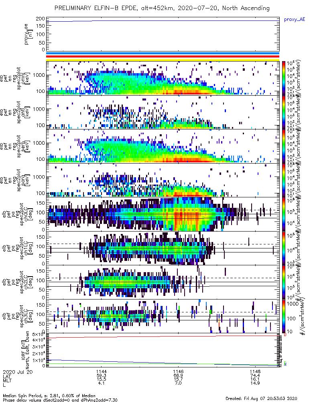Select the yellow horizontal status bar

click(163, 60)
